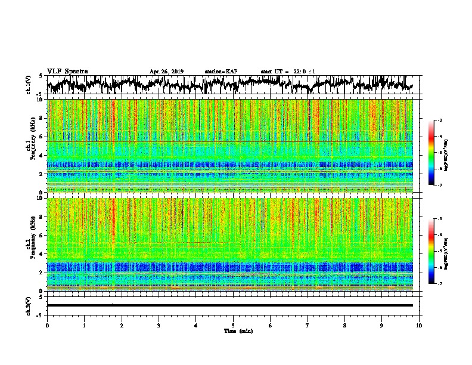
Task: Click the "-7" label on ch.1 colorbar
Action: (439, 185)
